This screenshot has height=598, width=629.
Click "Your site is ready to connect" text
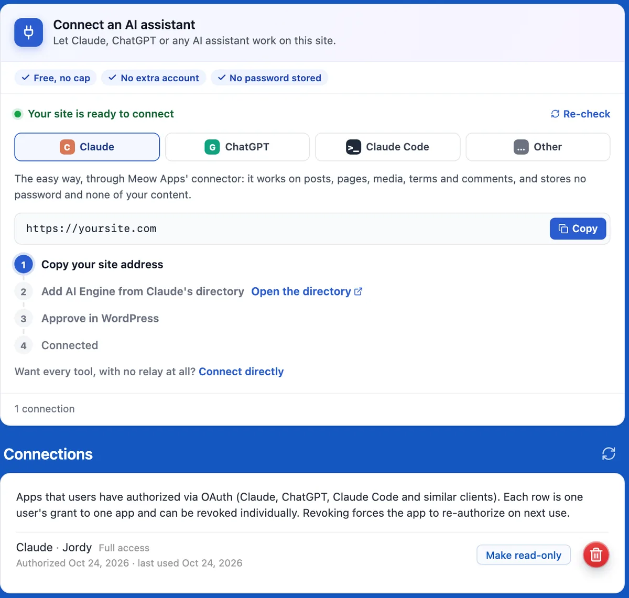(x=101, y=114)
